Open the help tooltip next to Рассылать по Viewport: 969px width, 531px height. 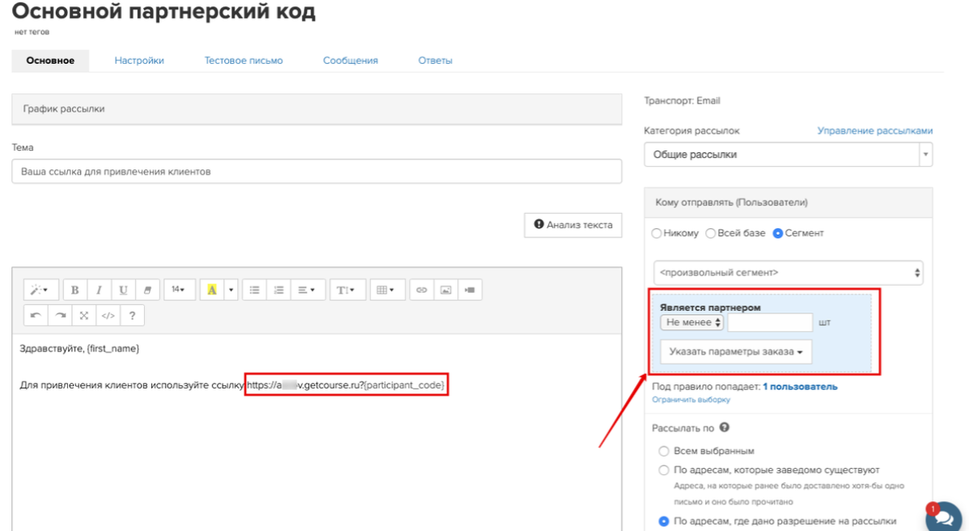[x=725, y=427]
